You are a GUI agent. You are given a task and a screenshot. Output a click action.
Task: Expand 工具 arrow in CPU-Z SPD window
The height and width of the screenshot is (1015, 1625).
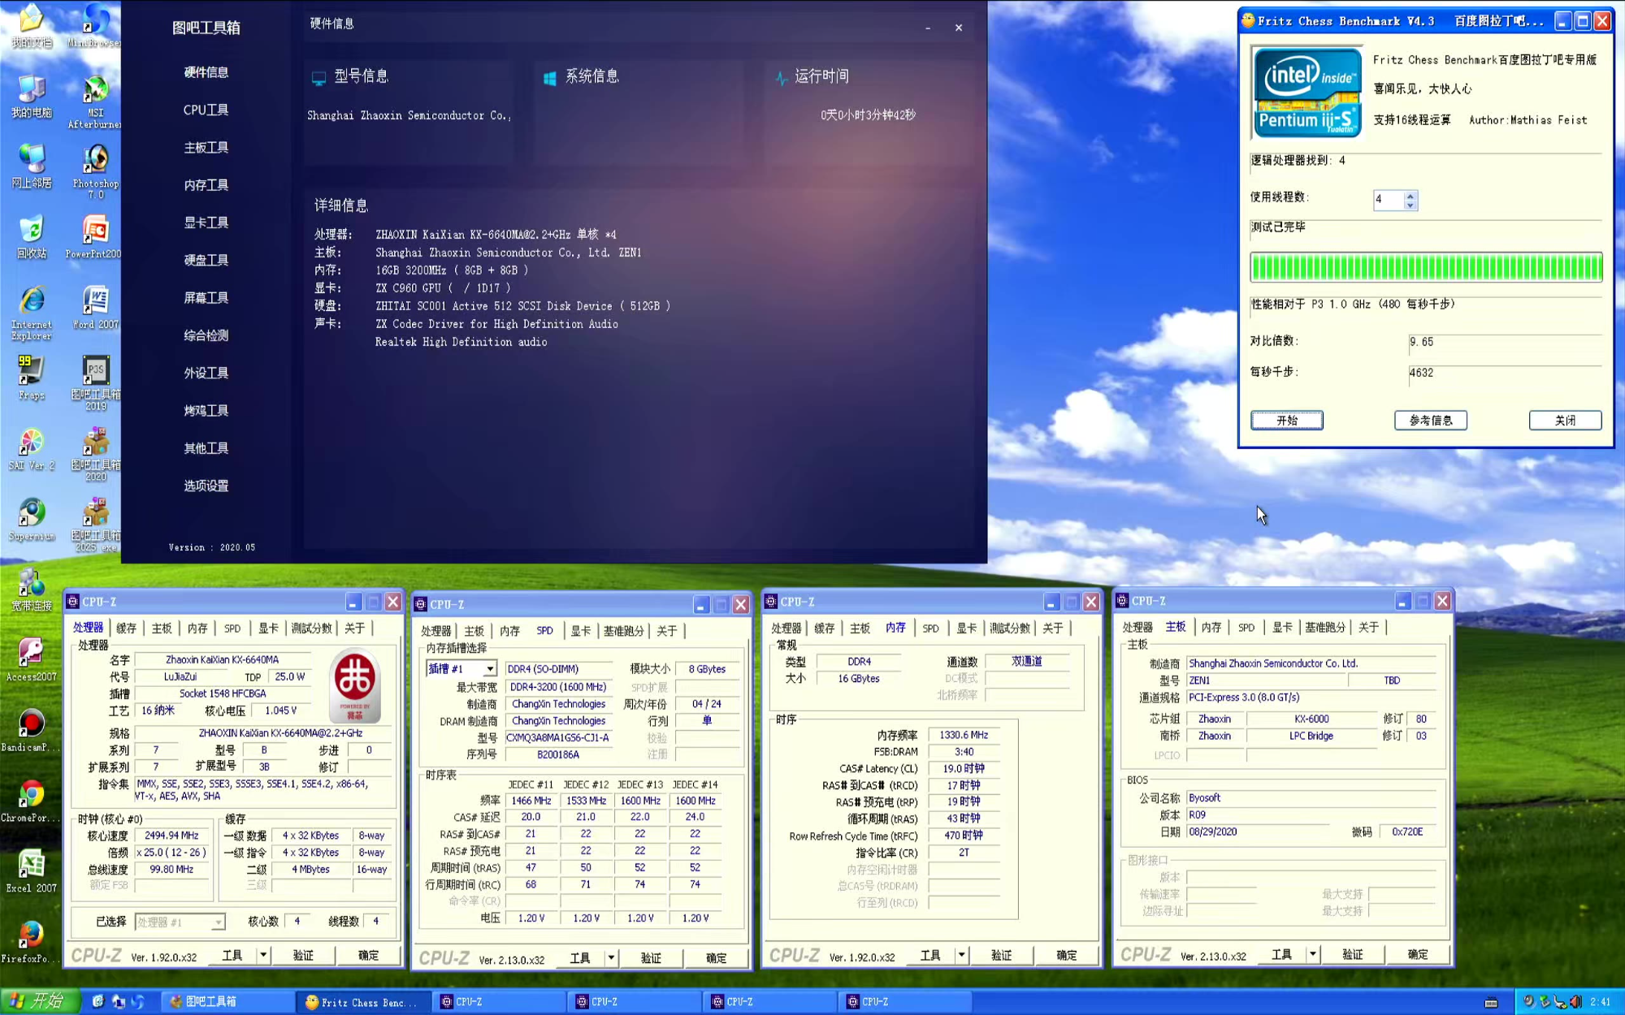[611, 958]
